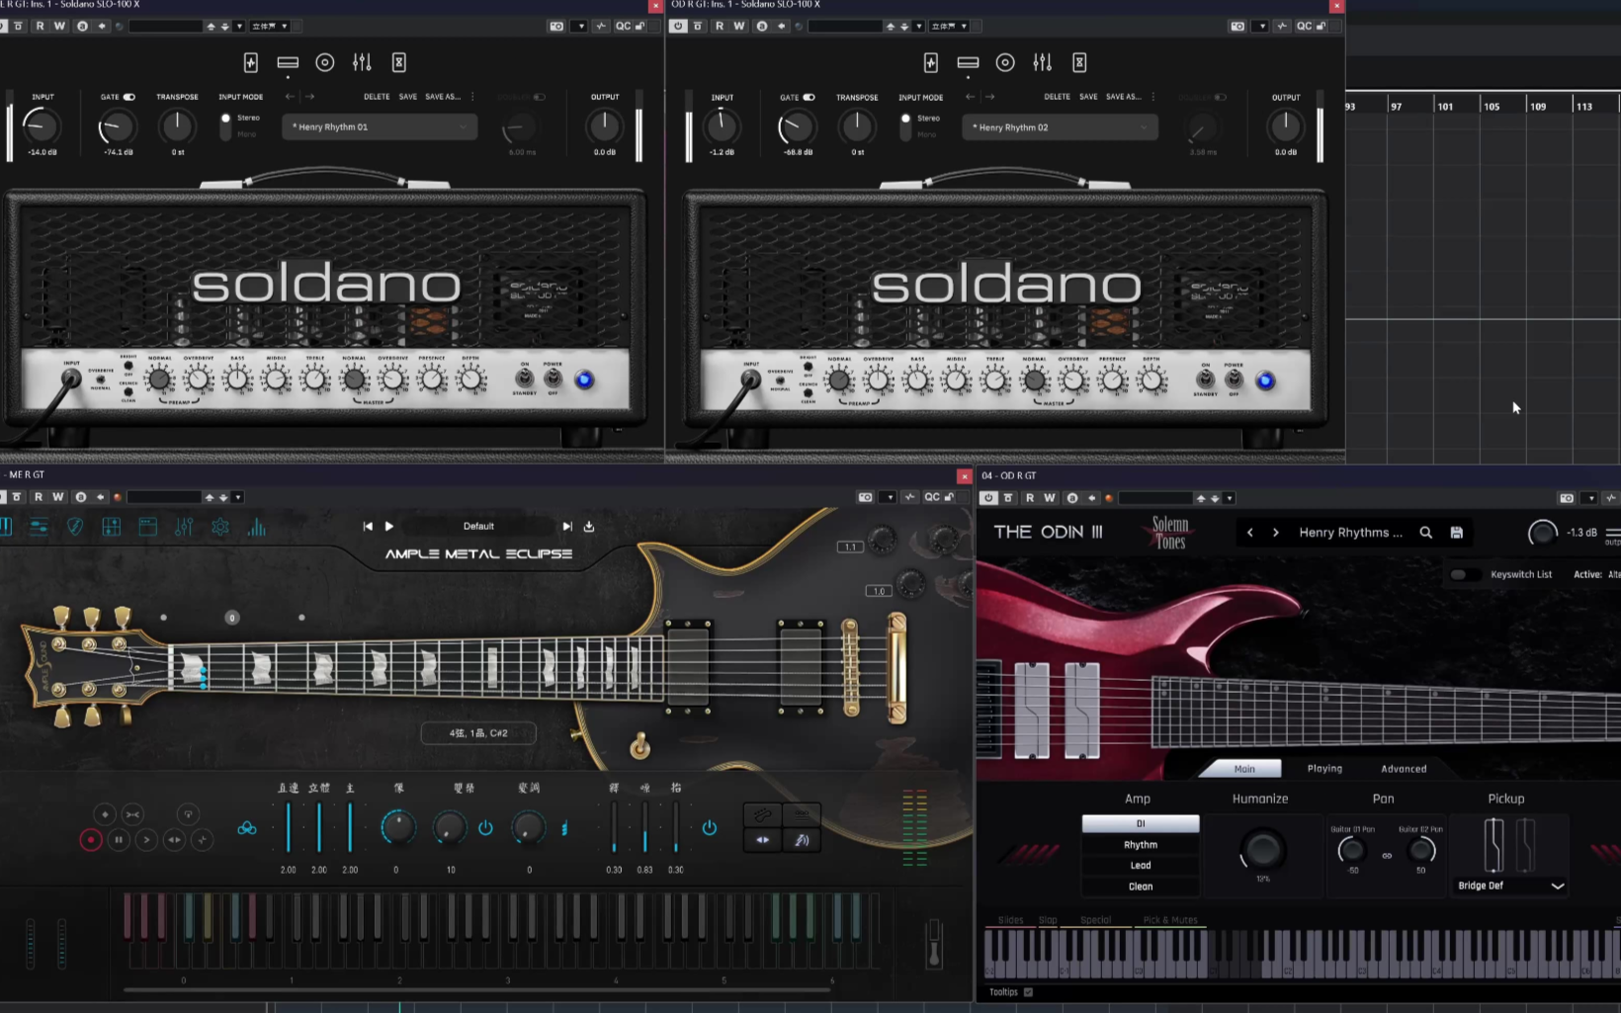This screenshot has width=1621, height=1013.
Task: Click OUTPUT knob in right Soldano
Action: tap(1285, 126)
